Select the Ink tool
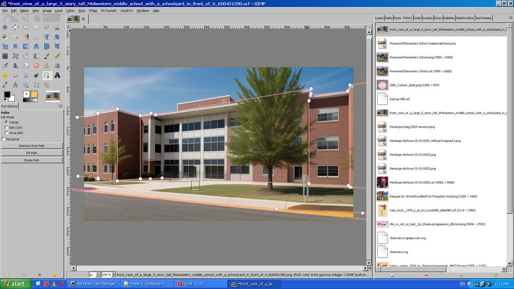The image size is (514, 289). [15, 66]
